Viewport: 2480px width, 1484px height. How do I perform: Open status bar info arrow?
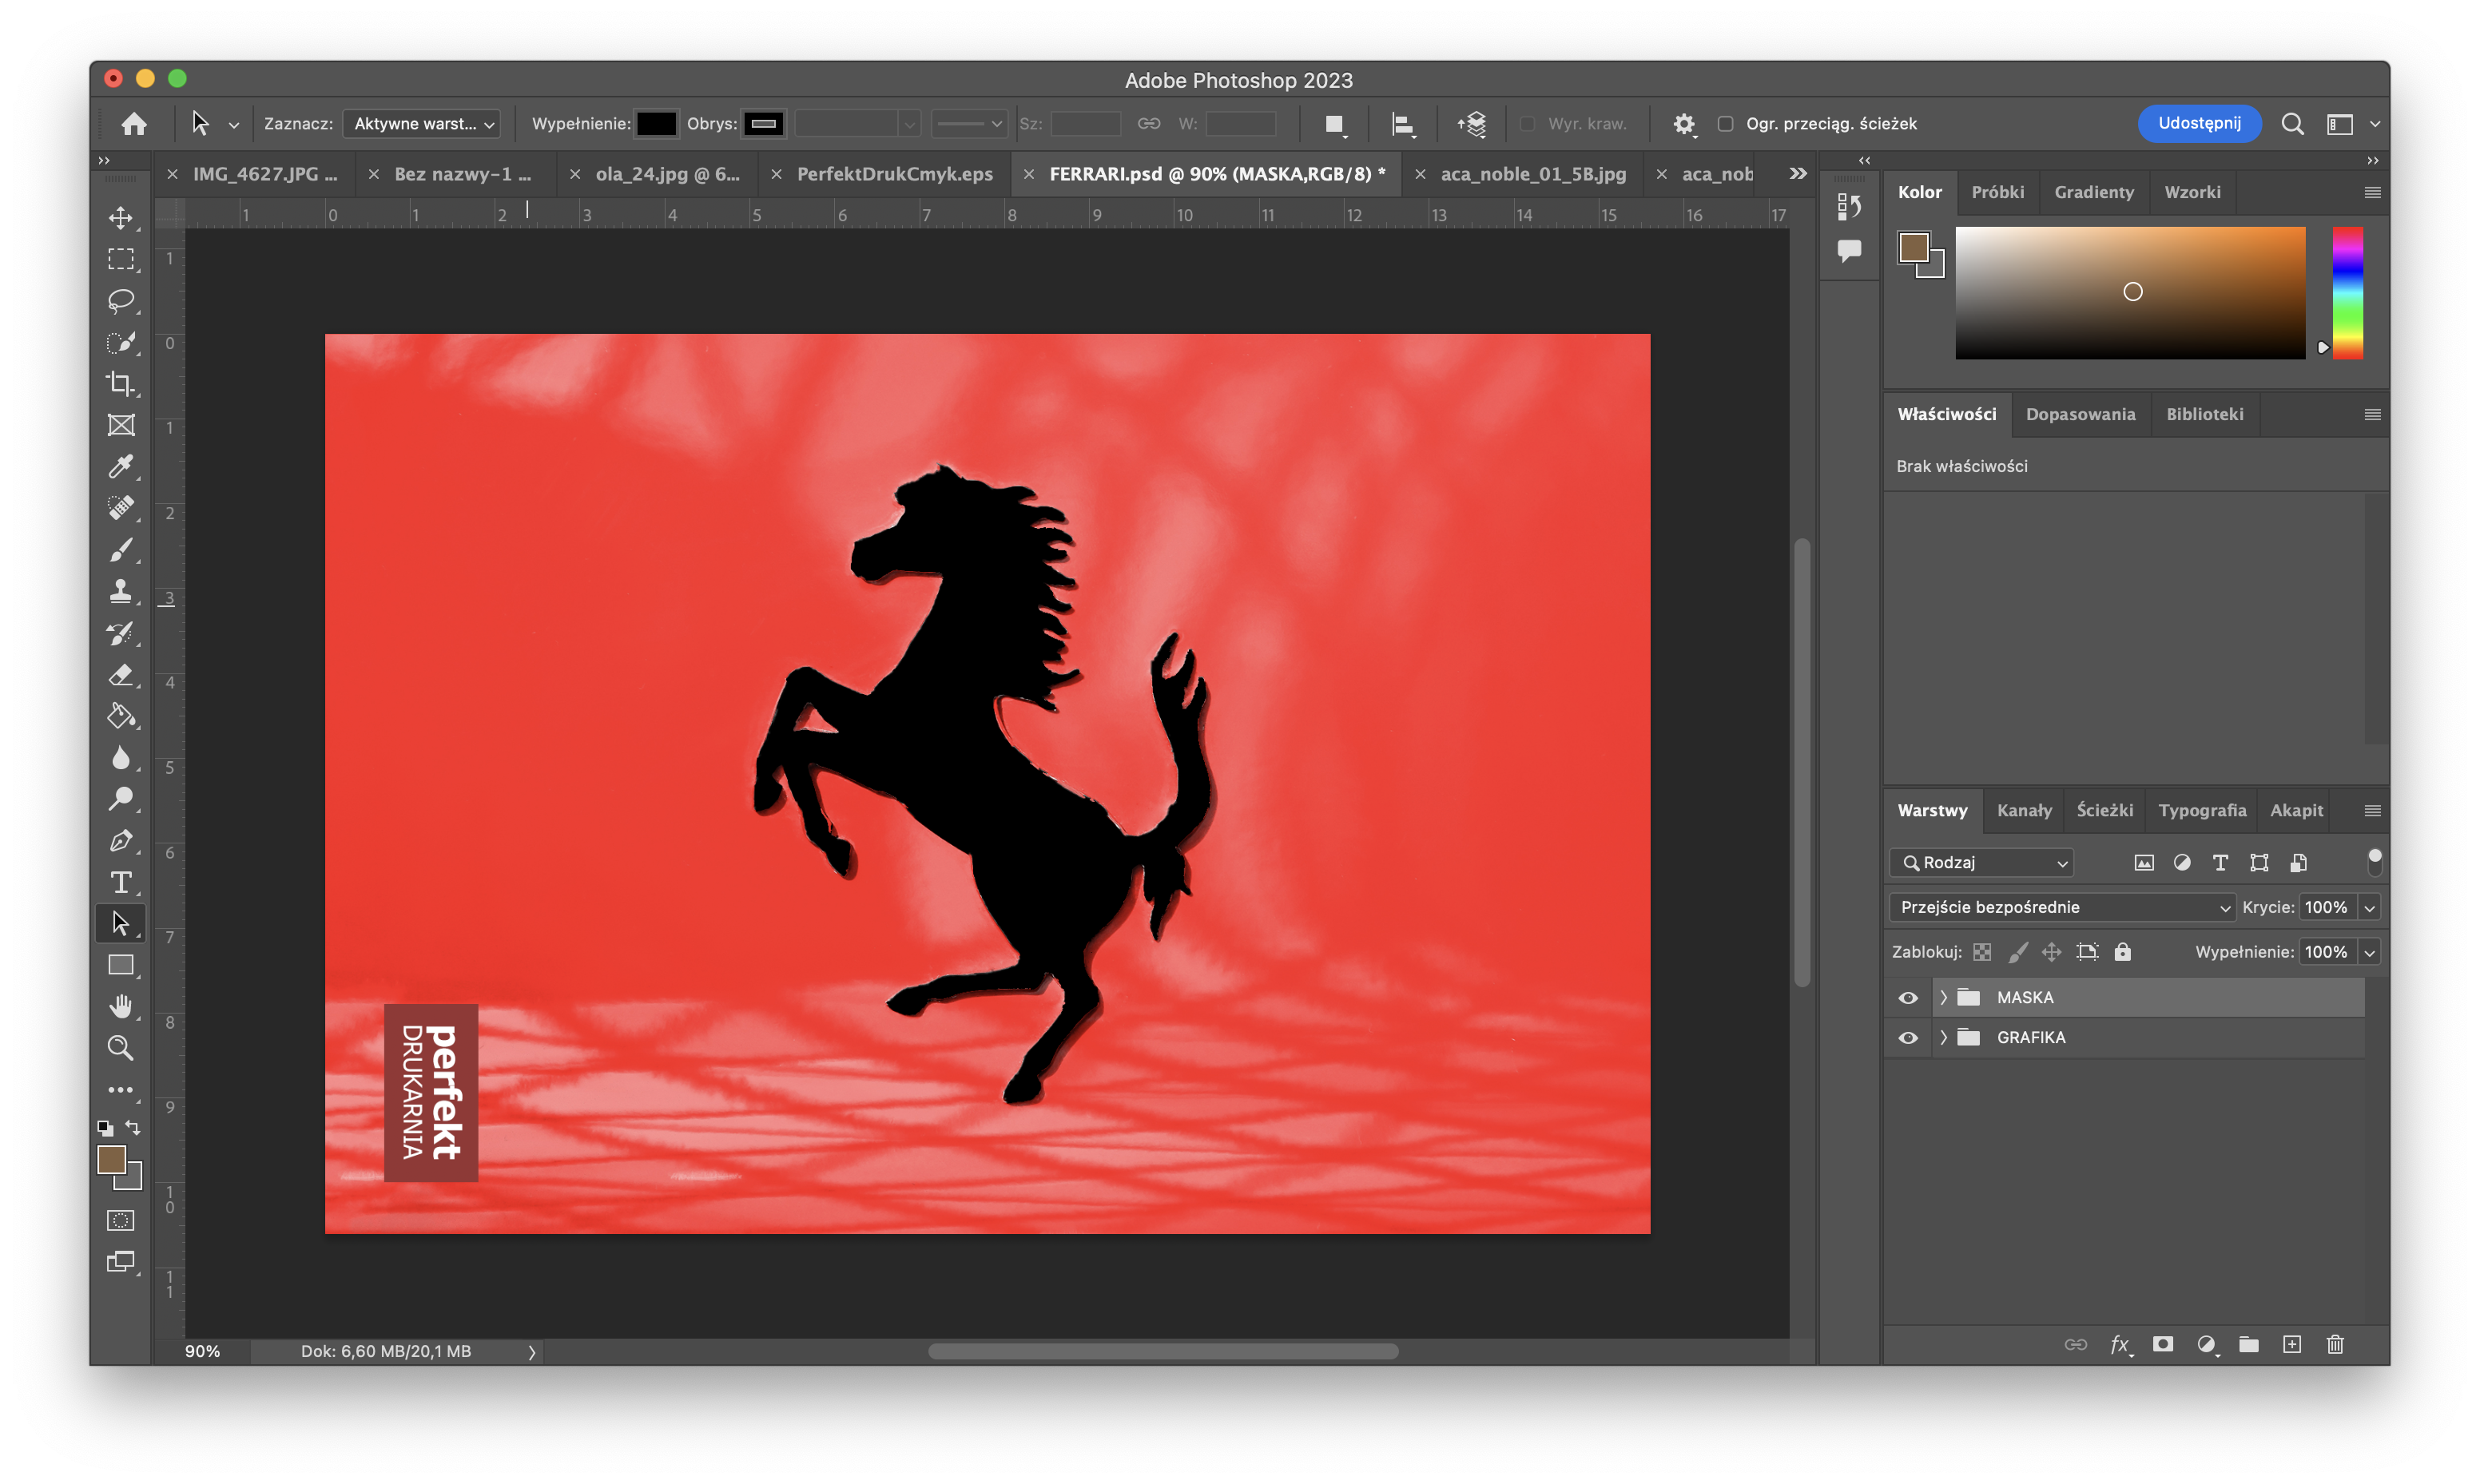point(532,1352)
